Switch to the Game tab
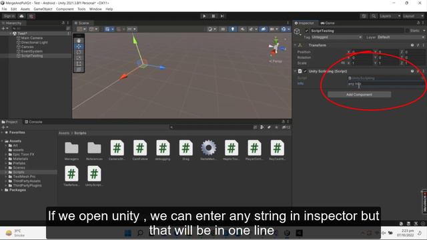This screenshot has height=240, width=427. coord(328,23)
